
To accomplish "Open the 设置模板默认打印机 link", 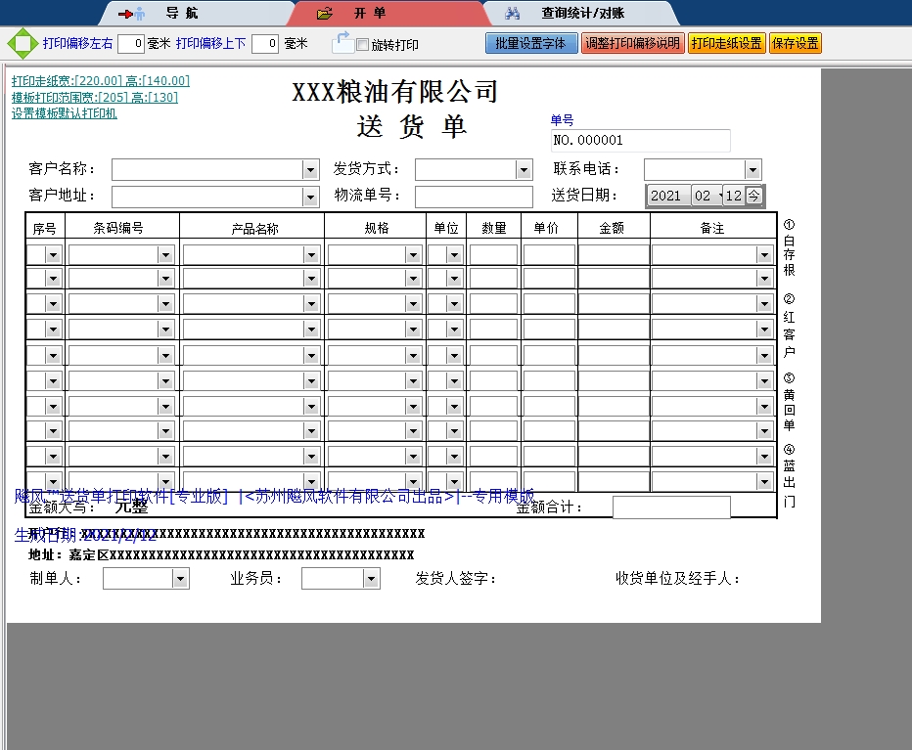I will coord(65,113).
